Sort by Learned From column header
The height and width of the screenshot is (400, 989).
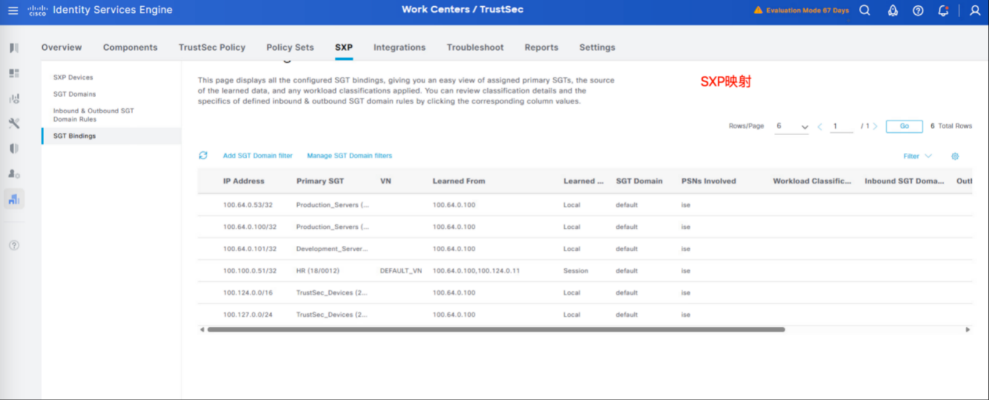click(458, 181)
